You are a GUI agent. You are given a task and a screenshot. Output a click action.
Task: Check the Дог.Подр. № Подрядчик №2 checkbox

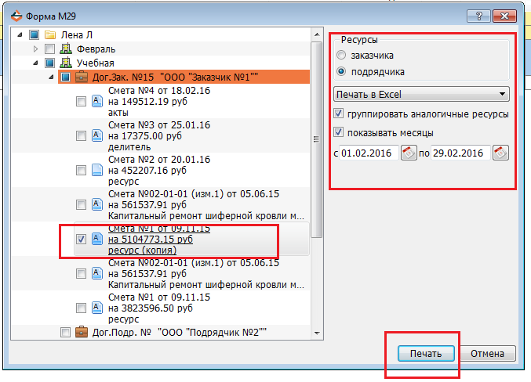tap(65, 333)
